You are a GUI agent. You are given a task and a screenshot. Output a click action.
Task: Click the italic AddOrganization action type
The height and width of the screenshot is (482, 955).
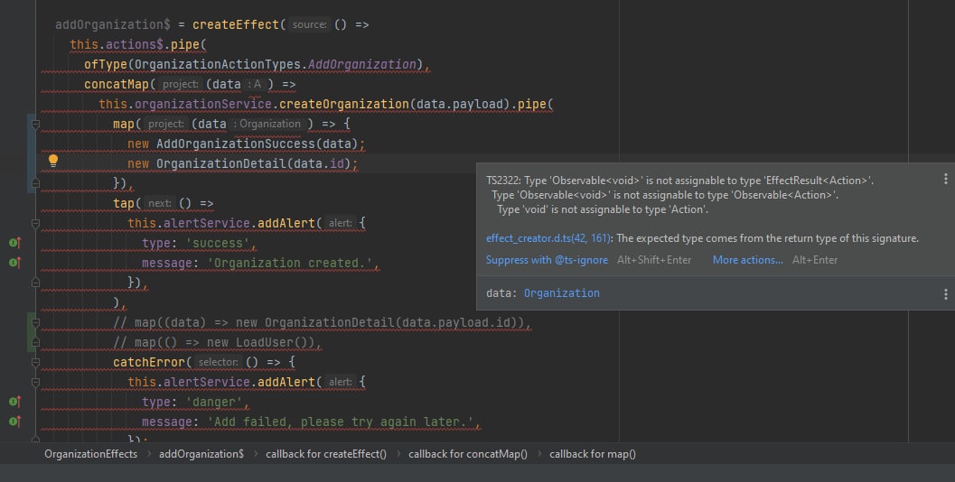[361, 64]
